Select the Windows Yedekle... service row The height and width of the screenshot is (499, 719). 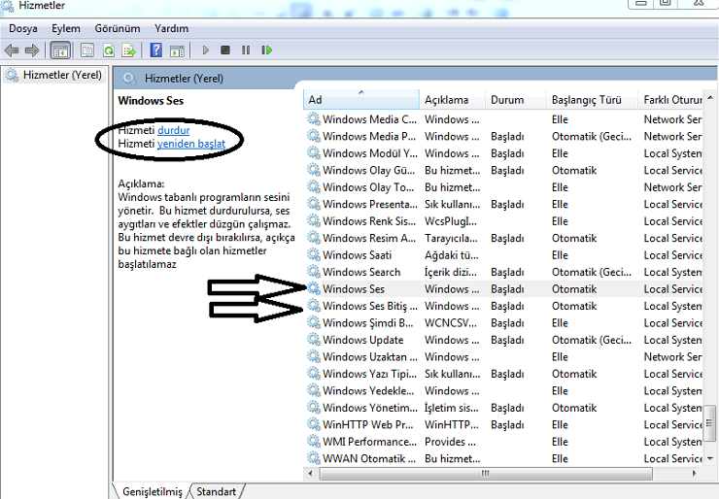[503, 390]
